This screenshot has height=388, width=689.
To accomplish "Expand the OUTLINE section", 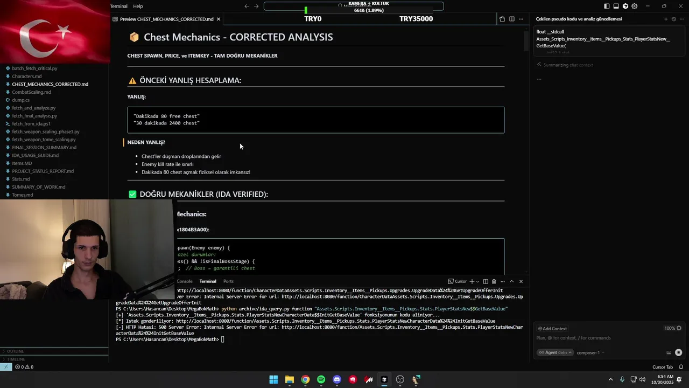I will tap(54, 351).
